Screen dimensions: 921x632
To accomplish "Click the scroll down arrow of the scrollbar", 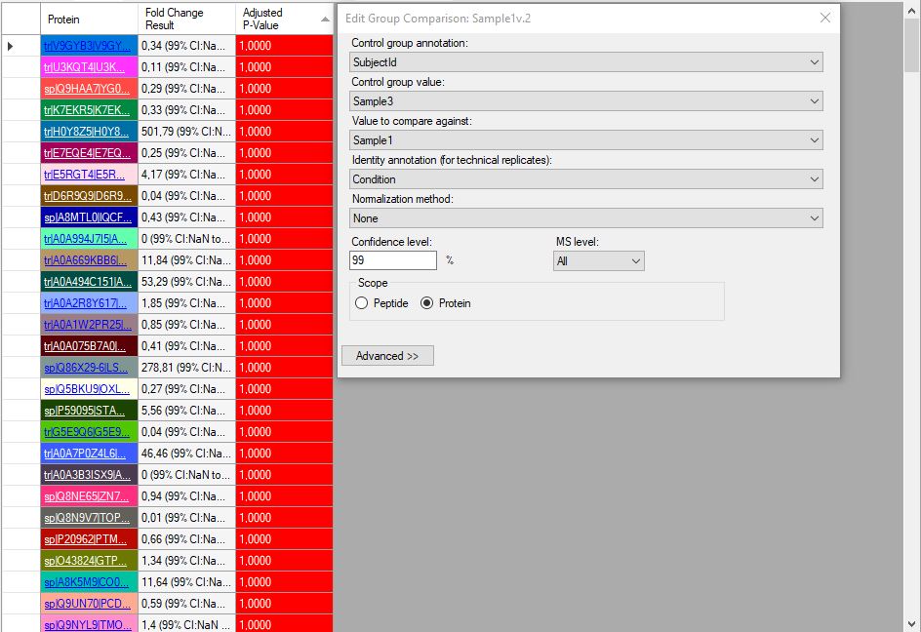I will tap(911, 623).
